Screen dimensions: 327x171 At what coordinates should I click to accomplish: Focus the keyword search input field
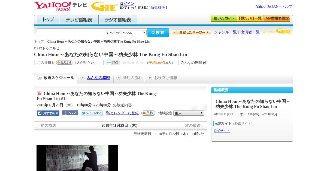point(71,33)
